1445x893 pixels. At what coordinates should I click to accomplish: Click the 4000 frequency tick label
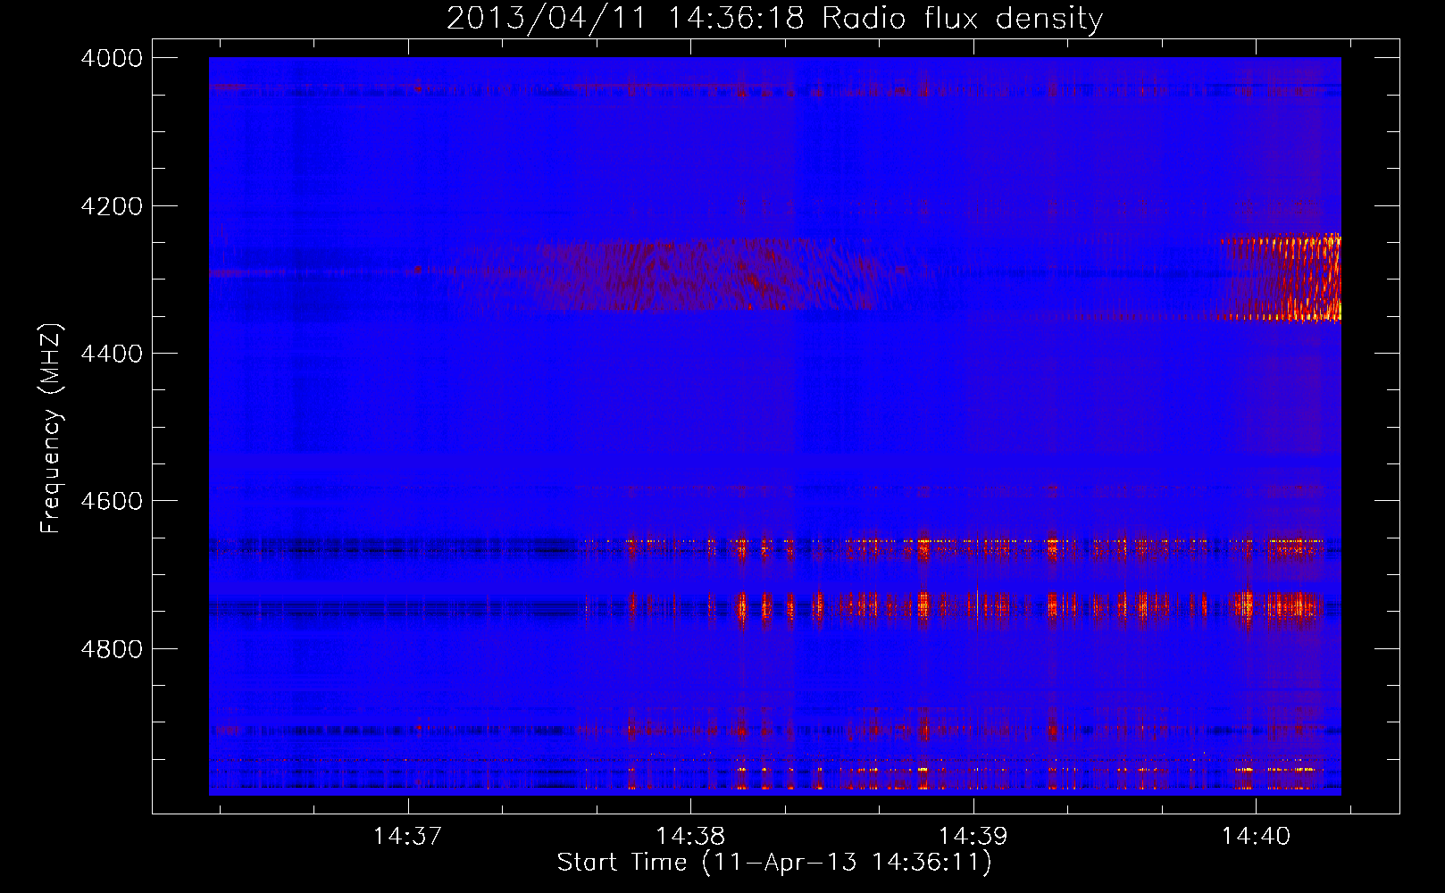(x=112, y=58)
